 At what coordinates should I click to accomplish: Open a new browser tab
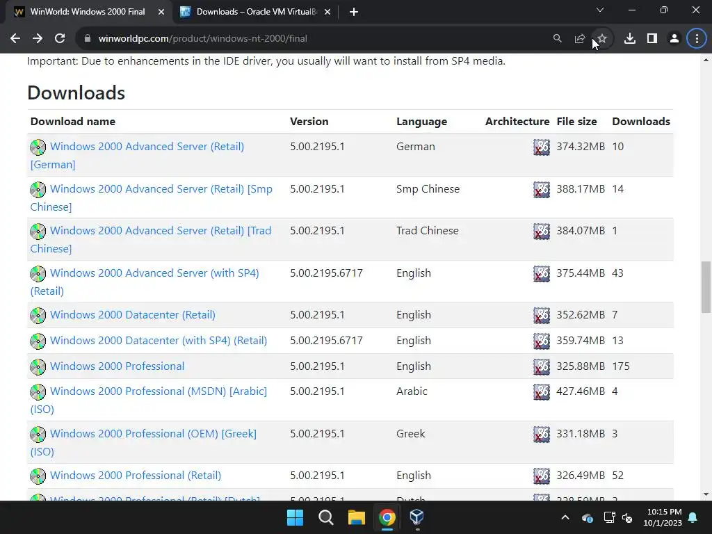[x=354, y=12]
